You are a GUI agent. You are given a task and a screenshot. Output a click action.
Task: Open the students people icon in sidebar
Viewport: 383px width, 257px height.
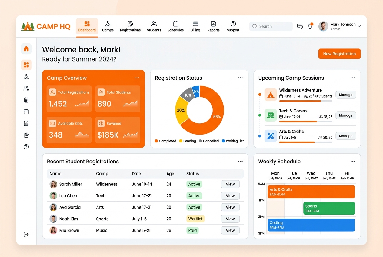click(26, 88)
